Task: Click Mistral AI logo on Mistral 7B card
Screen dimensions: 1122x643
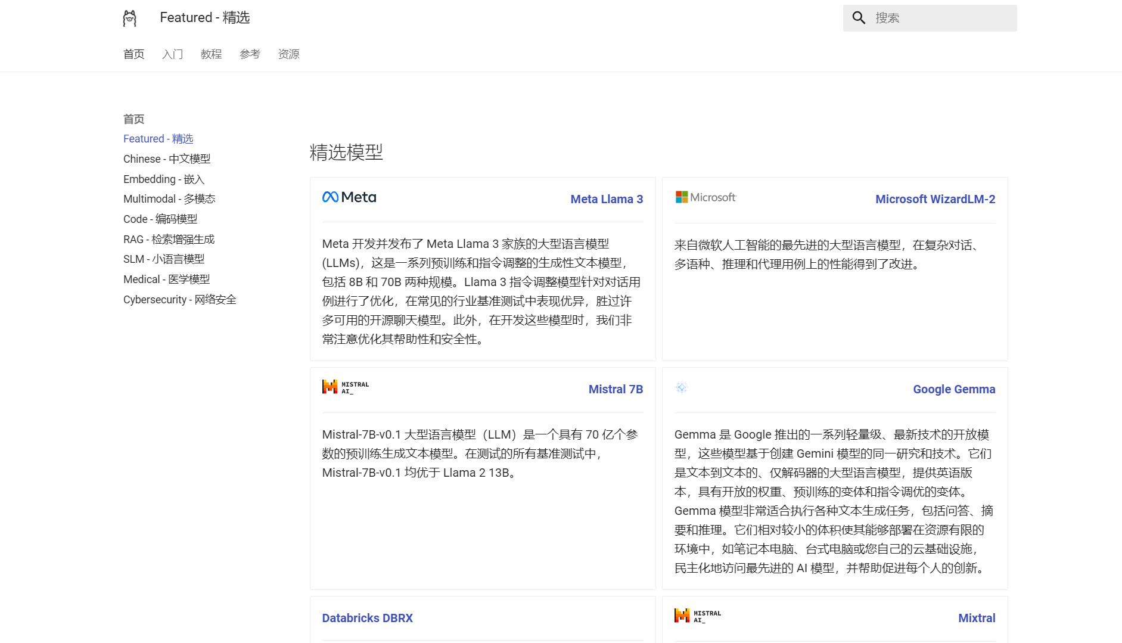Action: [x=346, y=387]
